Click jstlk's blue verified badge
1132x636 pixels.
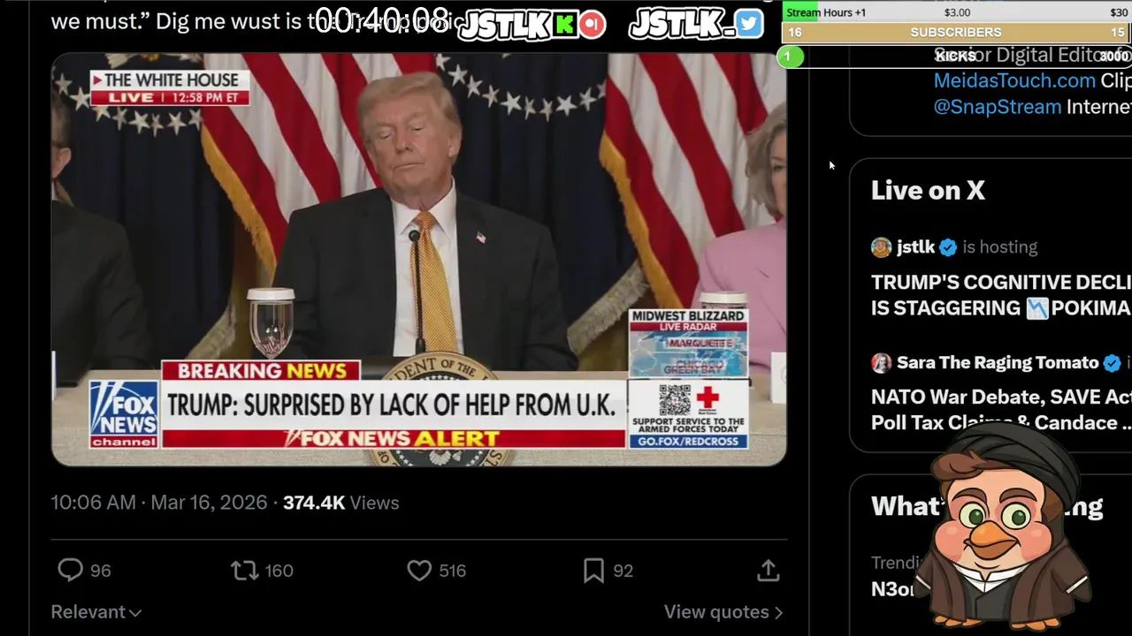click(x=948, y=247)
